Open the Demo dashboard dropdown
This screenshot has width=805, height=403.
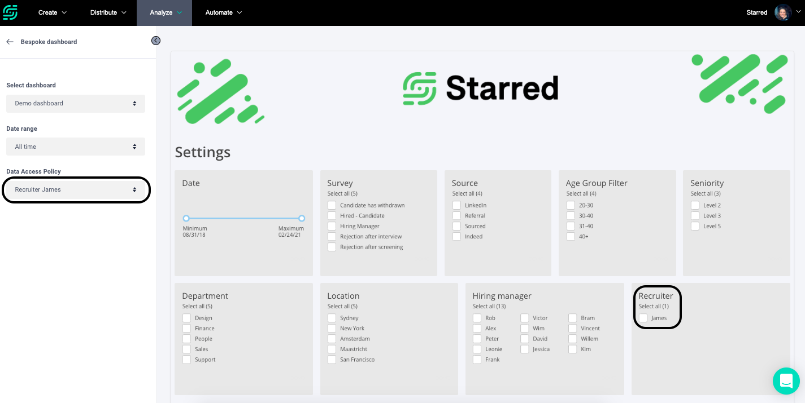click(76, 104)
